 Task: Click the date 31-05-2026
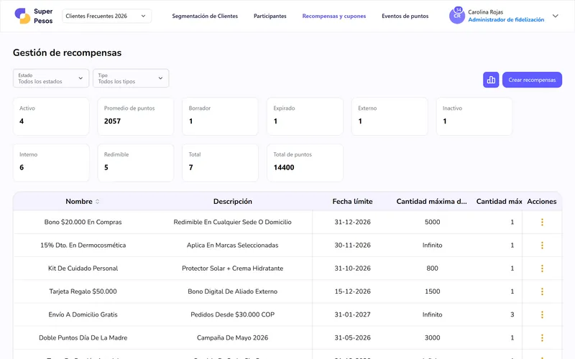point(352,337)
